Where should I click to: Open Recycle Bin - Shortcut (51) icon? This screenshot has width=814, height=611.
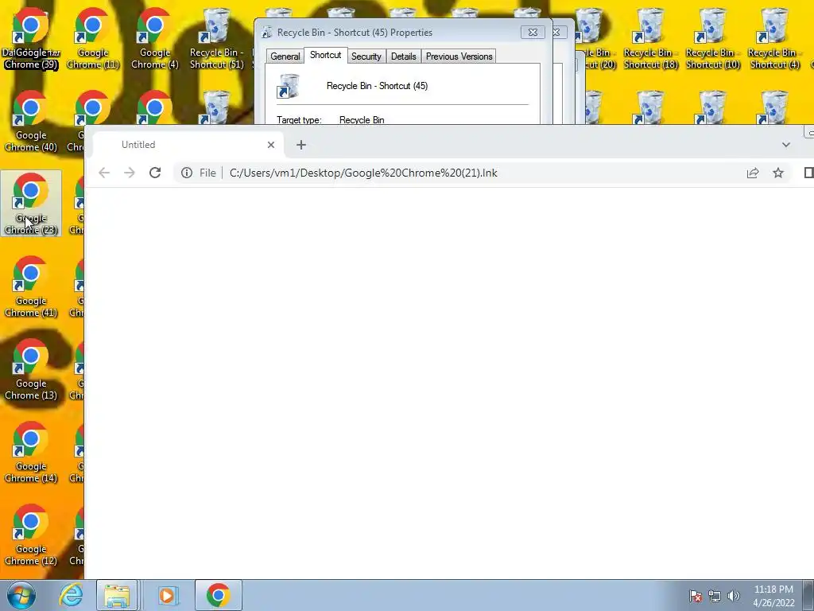click(216, 38)
